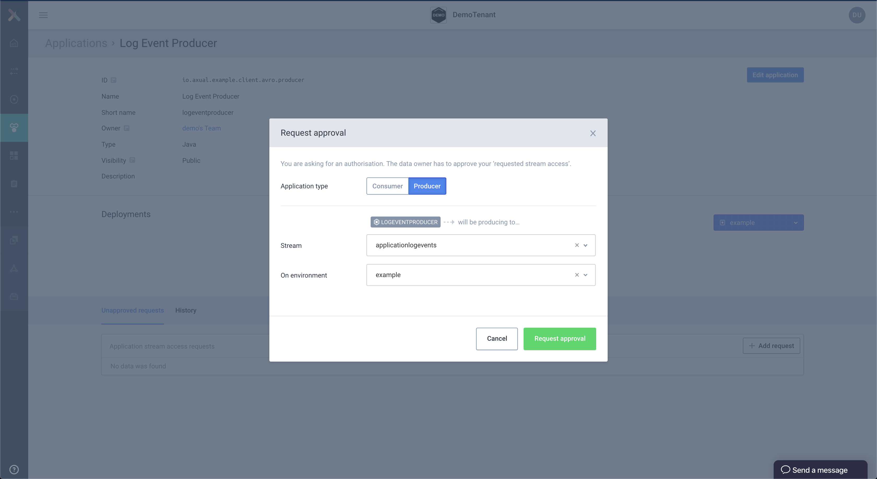Expand the Stream dropdown selector
The height and width of the screenshot is (479, 877).
pos(585,245)
